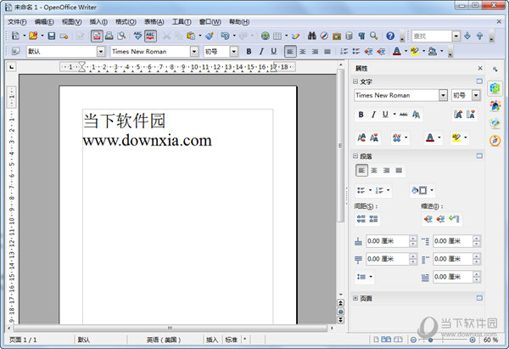Click the sidebar Bold button

coord(361,115)
